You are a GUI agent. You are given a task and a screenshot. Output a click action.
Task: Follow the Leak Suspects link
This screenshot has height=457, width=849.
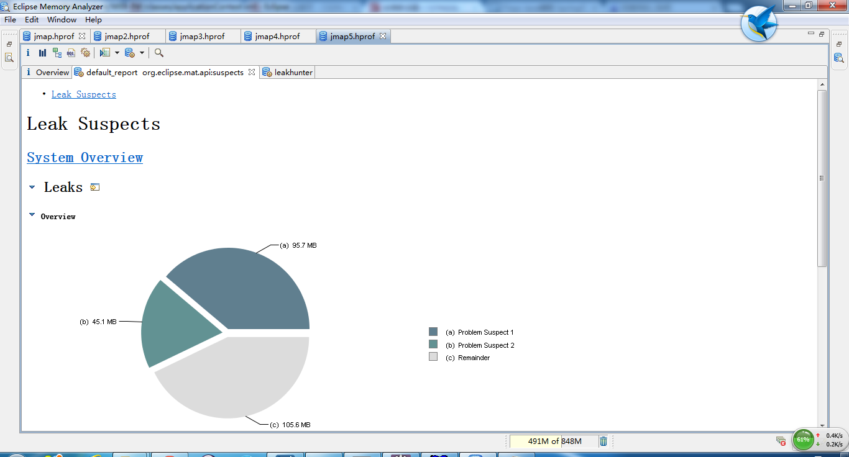point(83,94)
